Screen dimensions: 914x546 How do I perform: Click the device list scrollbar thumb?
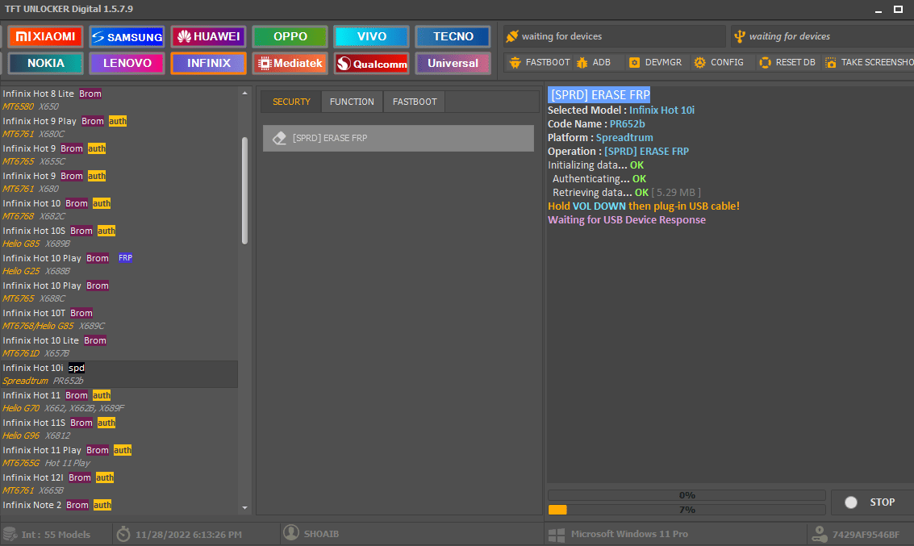point(244,190)
